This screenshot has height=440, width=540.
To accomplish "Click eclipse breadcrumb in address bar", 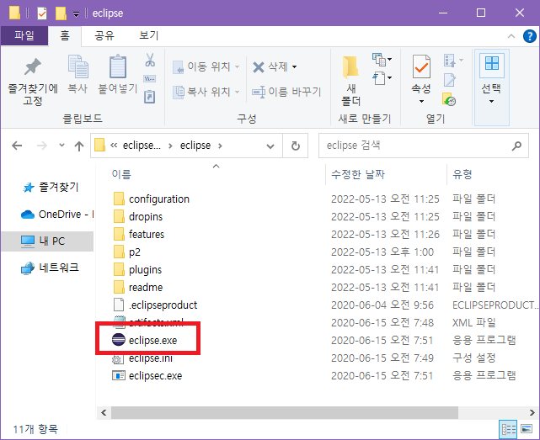I will 195,146.
